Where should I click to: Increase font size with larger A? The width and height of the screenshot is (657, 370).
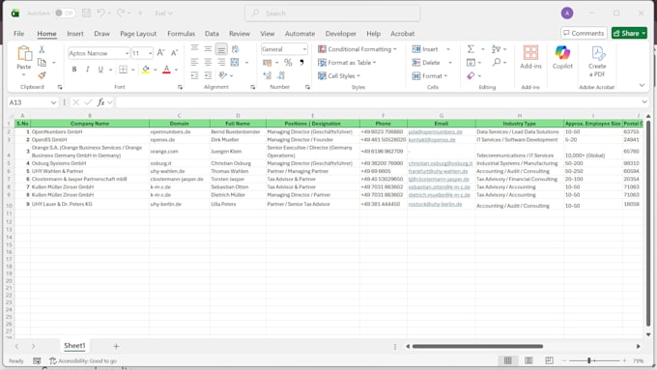tap(160, 53)
